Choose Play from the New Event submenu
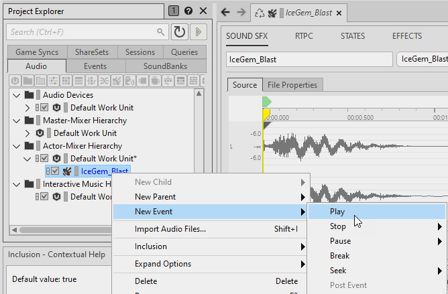Image resolution: width=448 pixels, height=294 pixels. (x=337, y=212)
